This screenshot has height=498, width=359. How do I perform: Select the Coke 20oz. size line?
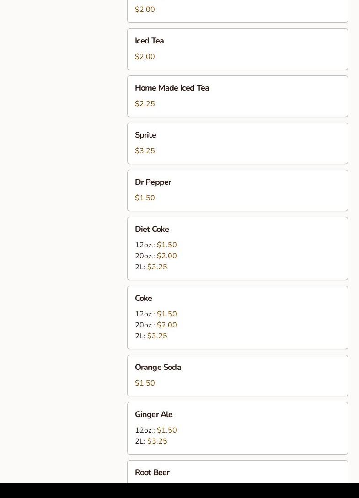click(x=155, y=325)
